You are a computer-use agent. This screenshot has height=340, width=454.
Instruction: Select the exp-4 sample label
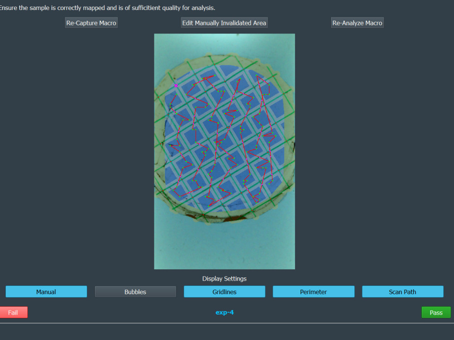224,312
